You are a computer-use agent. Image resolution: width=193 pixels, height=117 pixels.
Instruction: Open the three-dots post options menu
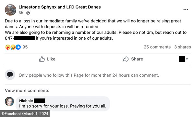(186, 9)
